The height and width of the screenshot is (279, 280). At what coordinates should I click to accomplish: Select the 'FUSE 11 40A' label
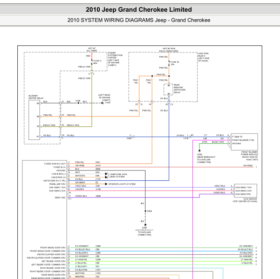click(x=97, y=62)
